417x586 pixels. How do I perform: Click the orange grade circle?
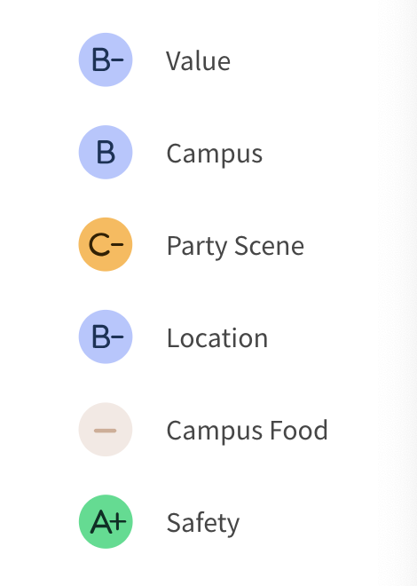tap(106, 244)
